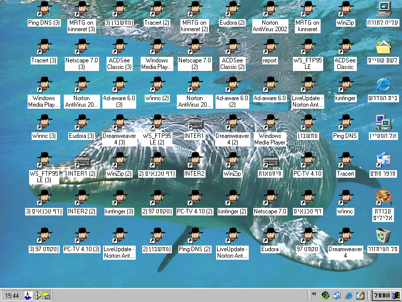Click the Netscape 7.0 (2) shortcut
The width and height of the screenshot is (402, 302).
pos(195,55)
